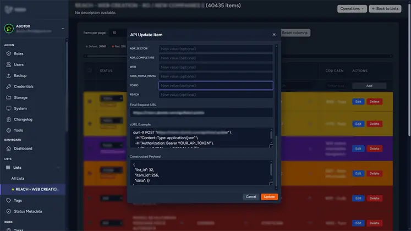The image size is (411, 231).
Task: Click the ABOTDX green star avatar
Action: tap(9, 28)
